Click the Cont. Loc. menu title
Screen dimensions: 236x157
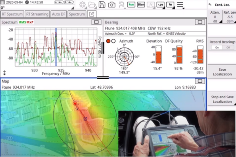pos(222,5)
